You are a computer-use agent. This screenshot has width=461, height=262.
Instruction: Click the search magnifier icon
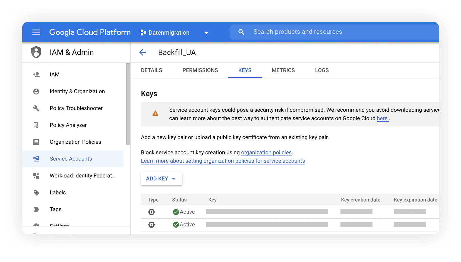[x=241, y=32]
